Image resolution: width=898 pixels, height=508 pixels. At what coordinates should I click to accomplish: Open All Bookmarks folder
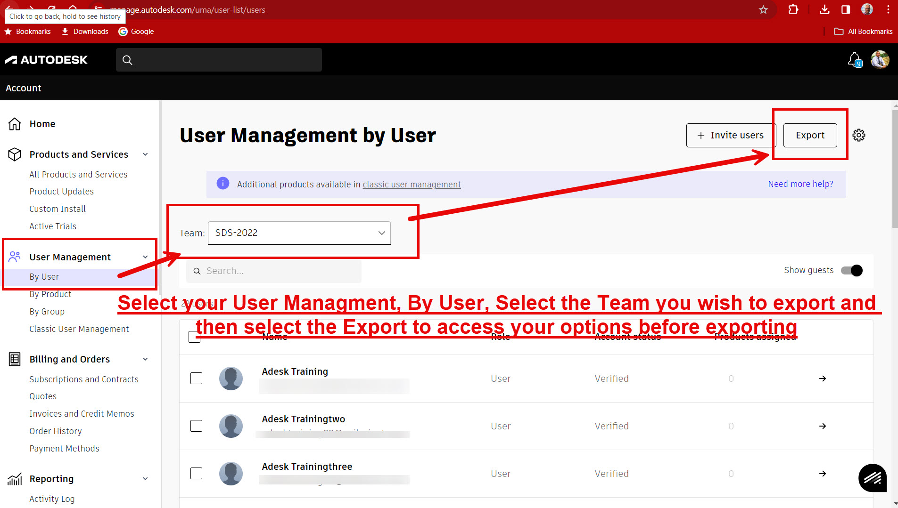coord(863,32)
